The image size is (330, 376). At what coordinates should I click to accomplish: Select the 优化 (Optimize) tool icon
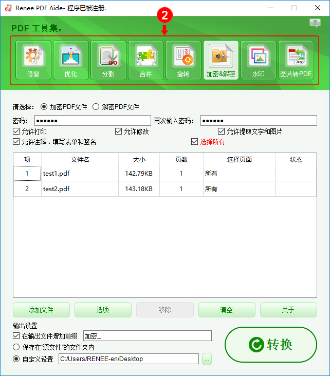pyautogui.click(x=71, y=60)
